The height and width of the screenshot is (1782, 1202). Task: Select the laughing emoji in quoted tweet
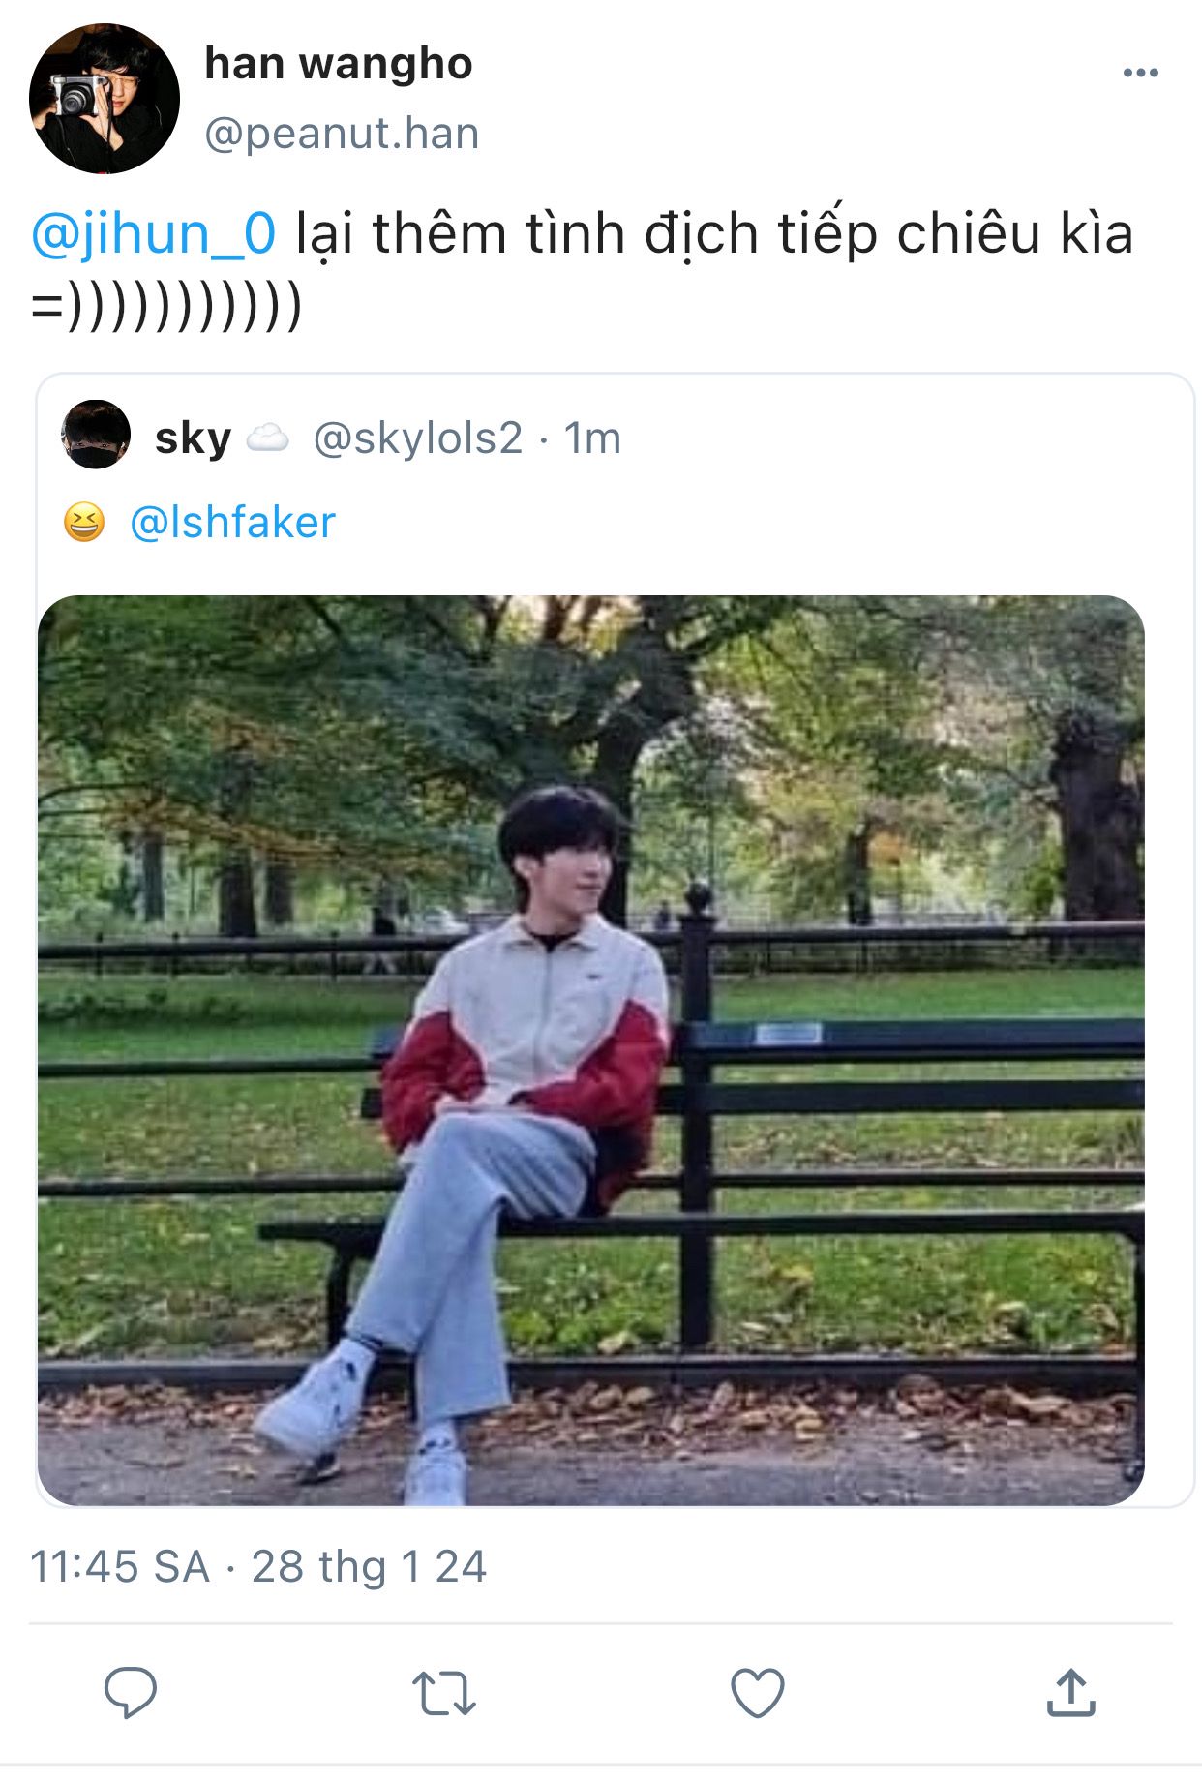[84, 523]
